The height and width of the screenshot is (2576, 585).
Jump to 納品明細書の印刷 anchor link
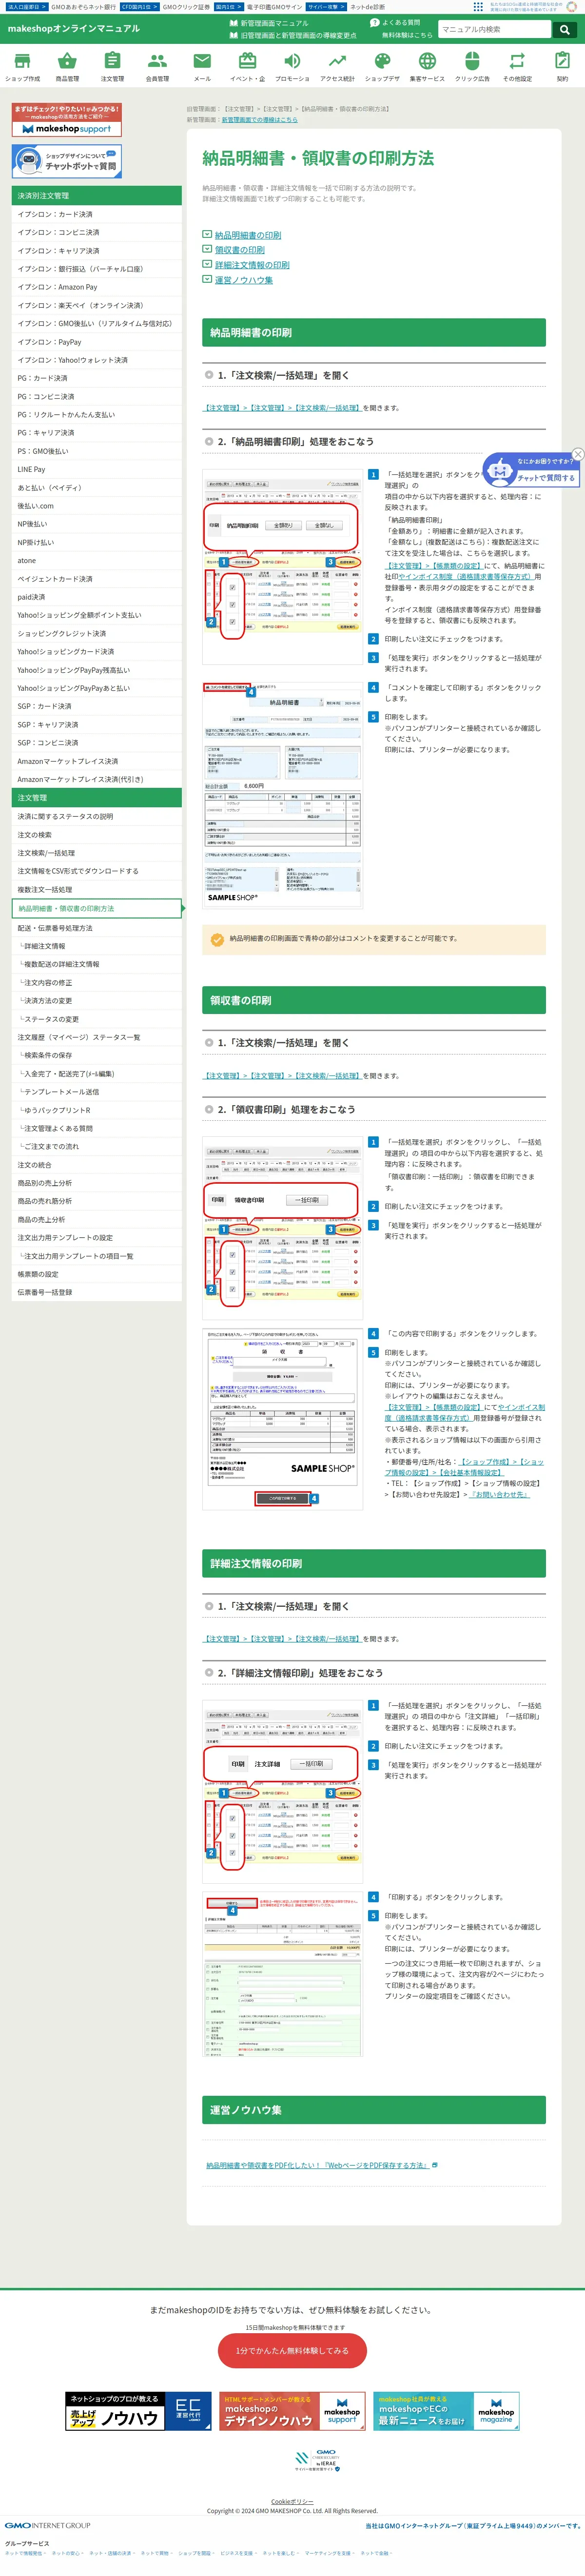[x=248, y=235]
